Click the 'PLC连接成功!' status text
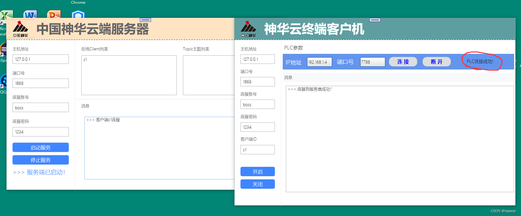521x216 pixels. click(480, 61)
